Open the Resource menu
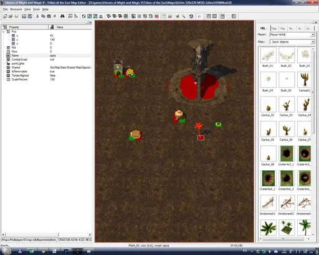The width and height of the screenshot is (319, 255). 16,9
